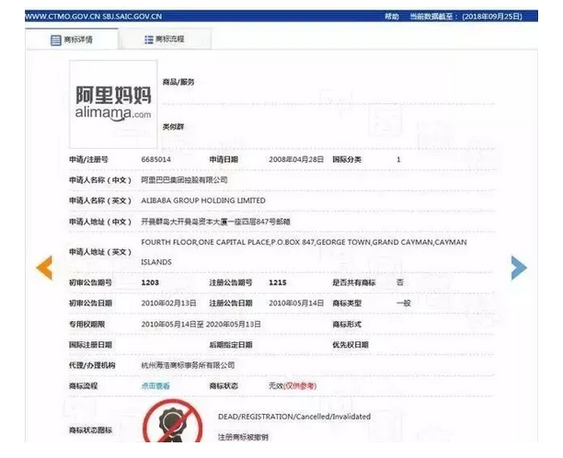Click the 优先权日期 label

350,345
